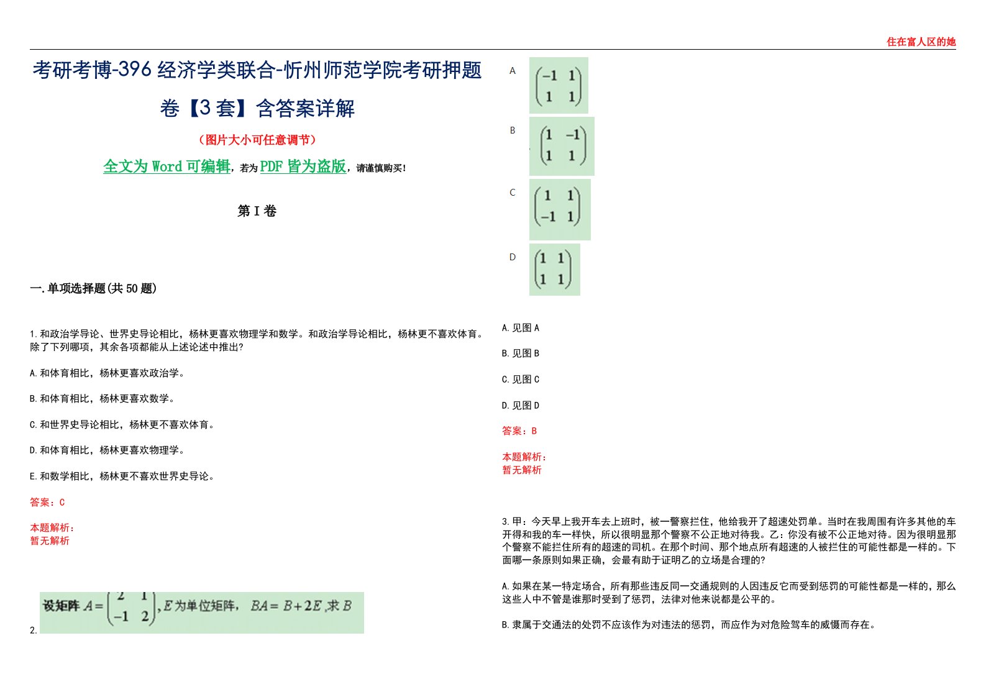Viewport: 986px width, 697px height.
Task: Click matrix image labeled D
Action: click(x=555, y=269)
